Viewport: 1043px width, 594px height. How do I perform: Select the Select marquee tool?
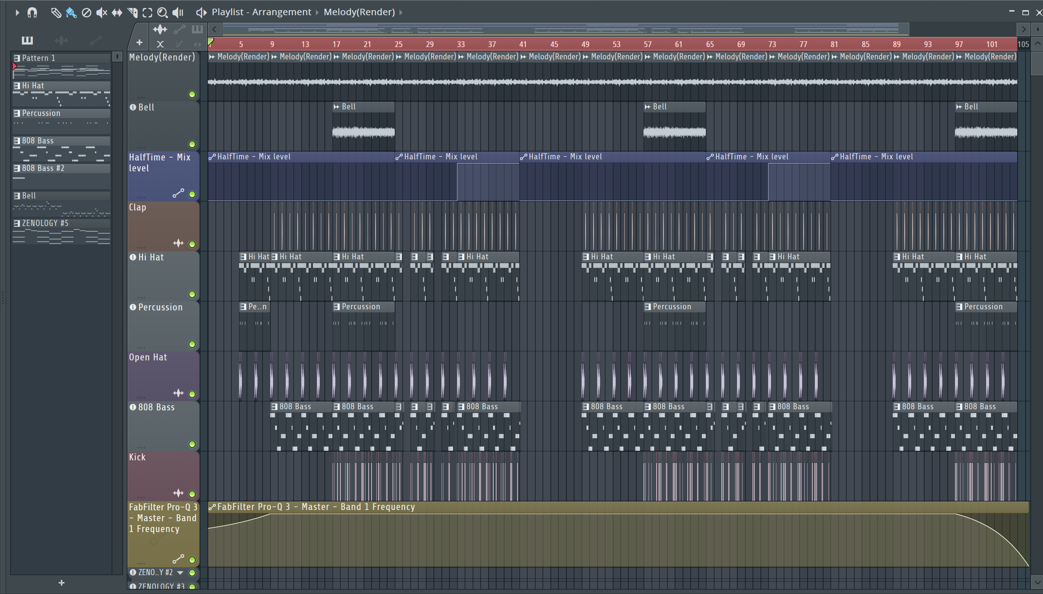[147, 13]
